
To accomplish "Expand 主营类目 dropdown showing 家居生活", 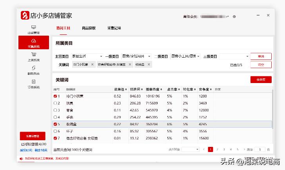I will [87, 56].
